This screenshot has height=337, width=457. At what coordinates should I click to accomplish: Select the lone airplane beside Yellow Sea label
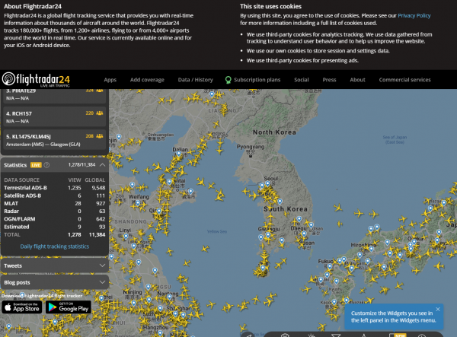[x=205, y=248]
